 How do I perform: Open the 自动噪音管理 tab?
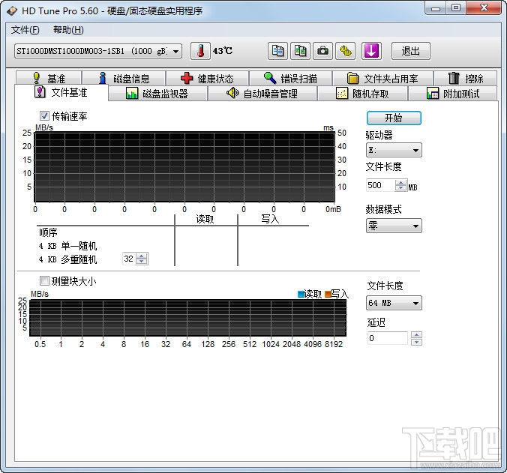tap(262, 94)
